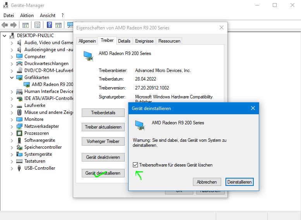301x220 pixels.
Task: Click the Speichercontroller icon
Action: [x=19, y=147]
